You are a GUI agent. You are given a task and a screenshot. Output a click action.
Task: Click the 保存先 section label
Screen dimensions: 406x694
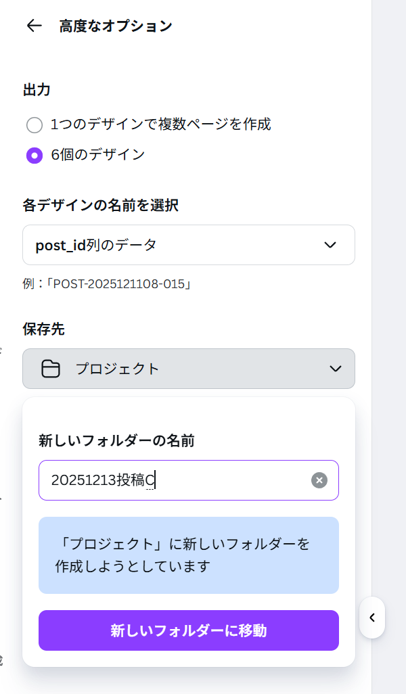pos(44,329)
